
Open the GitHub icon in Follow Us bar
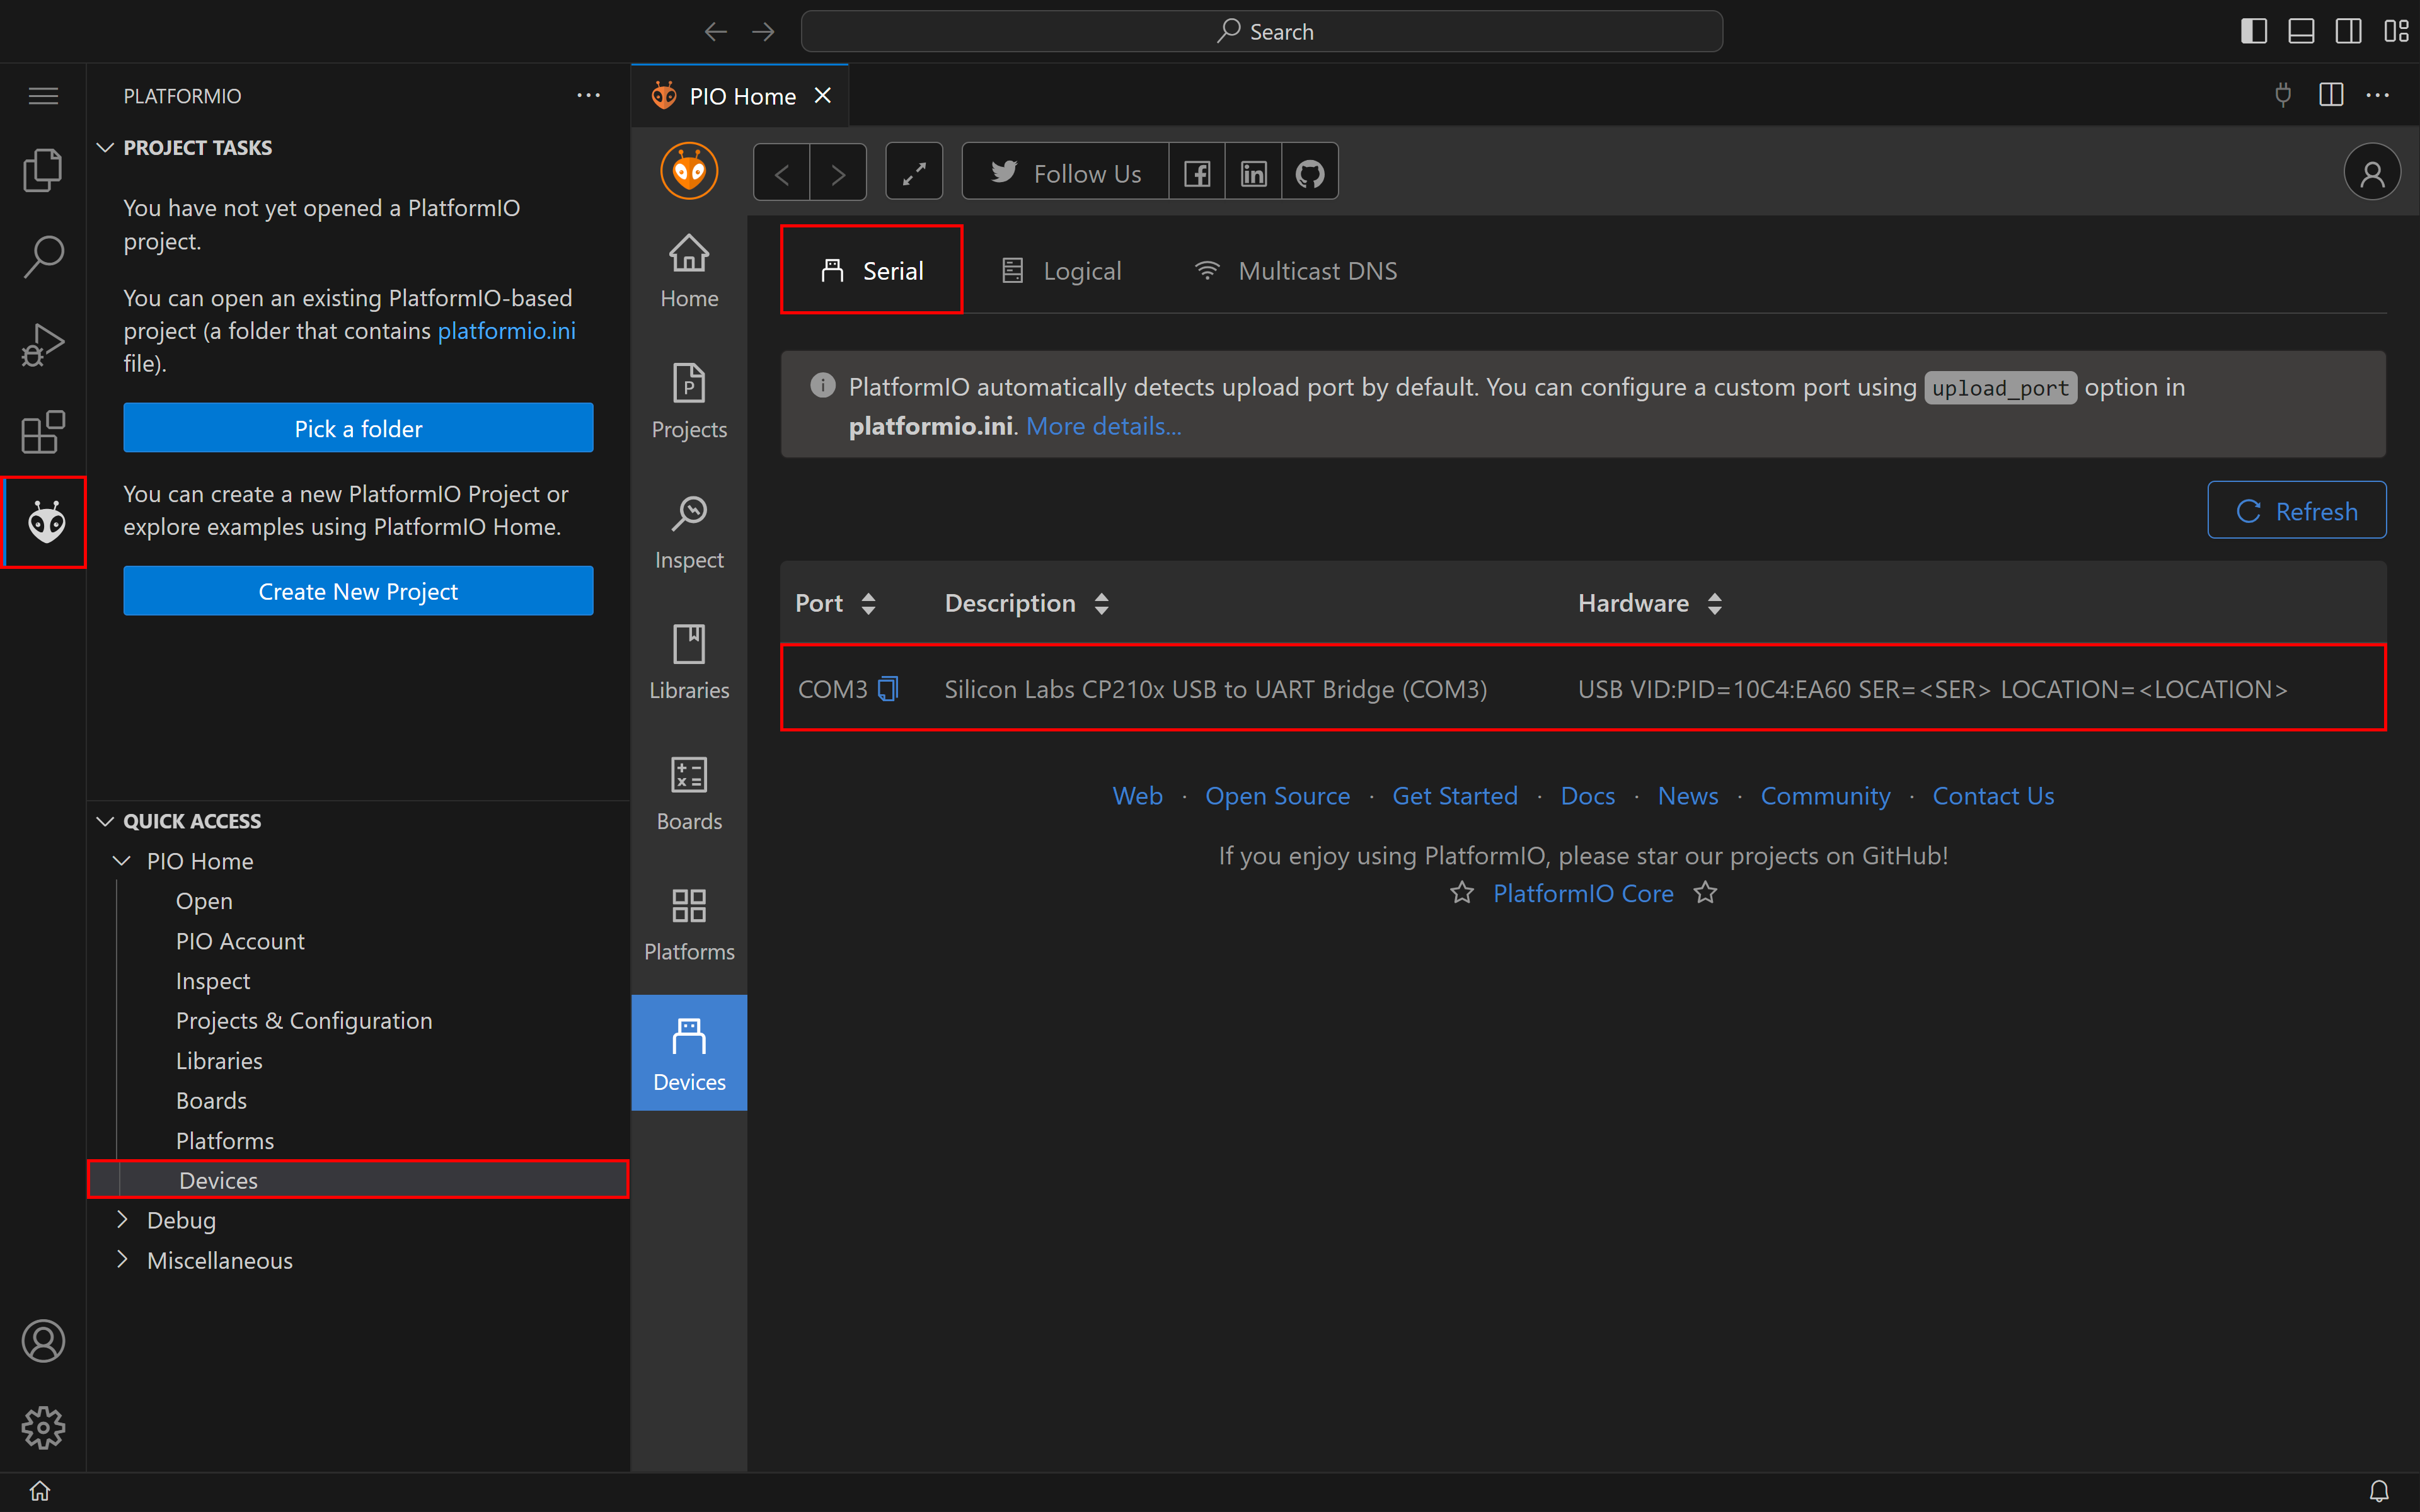click(x=1309, y=173)
